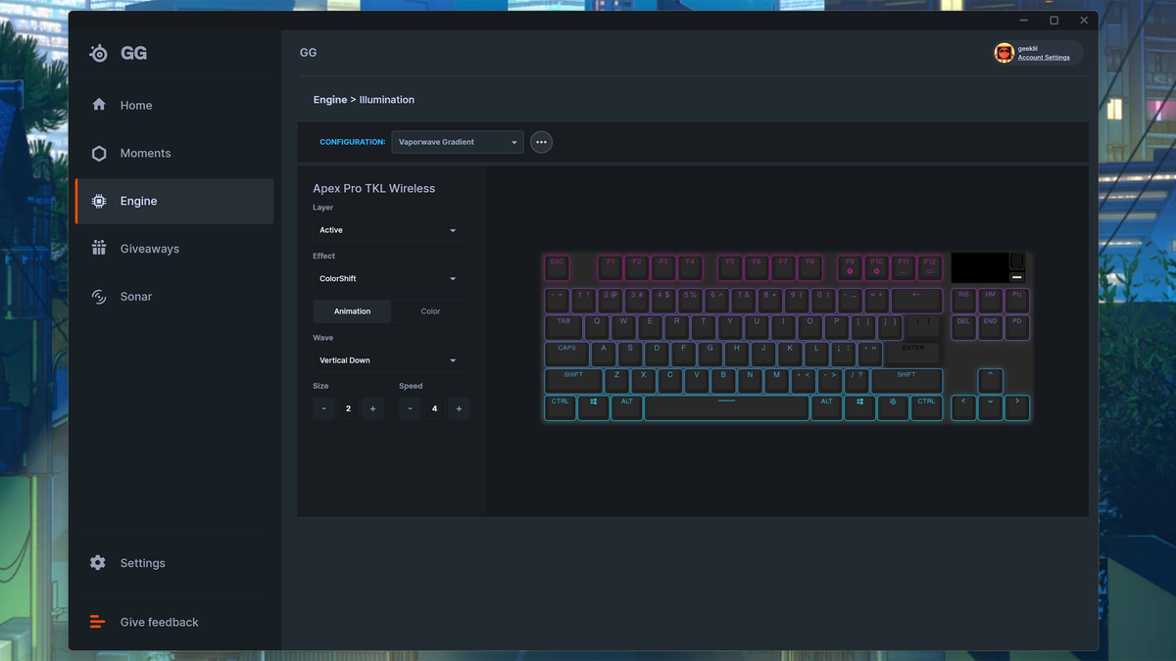The height and width of the screenshot is (661, 1176).
Task: Select the ENTER key
Action: [x=912, y=354]
